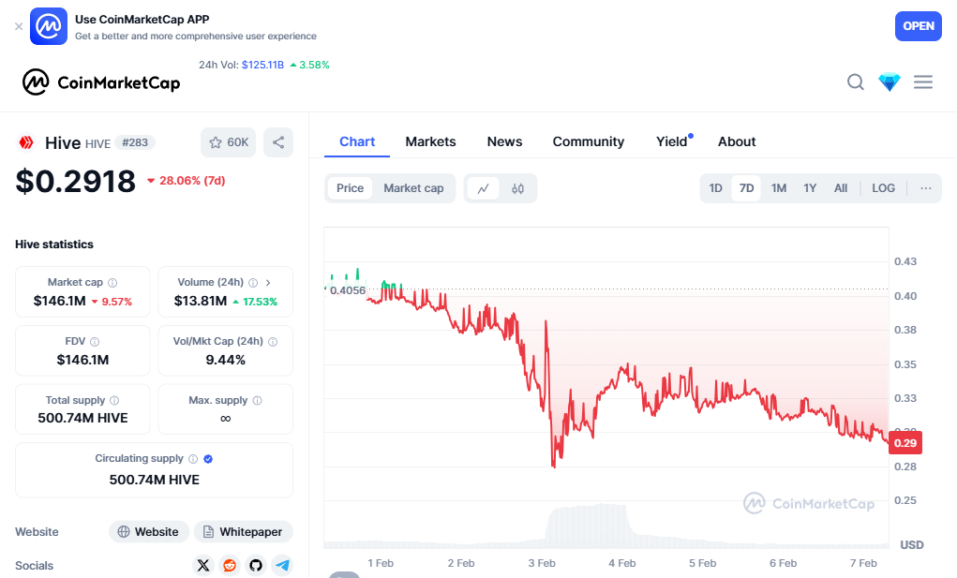Switch to candlestick chart view
The image size is (957, 578).
click(518, 188)
